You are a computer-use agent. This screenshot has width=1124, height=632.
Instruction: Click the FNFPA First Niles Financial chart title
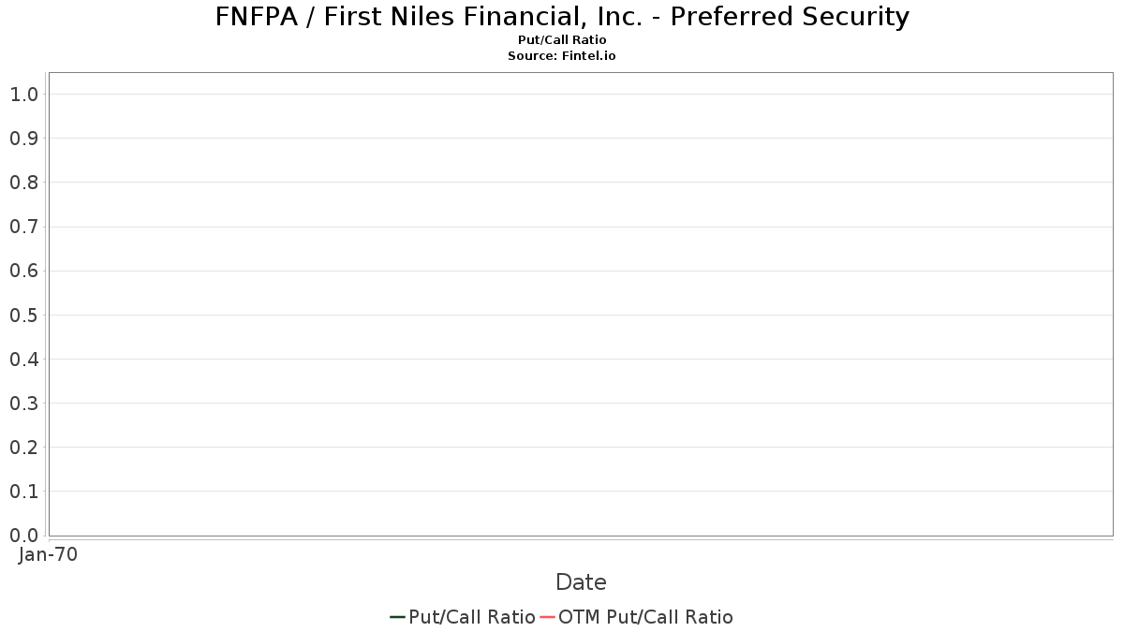pyautogui.click(x=562, y=17)
